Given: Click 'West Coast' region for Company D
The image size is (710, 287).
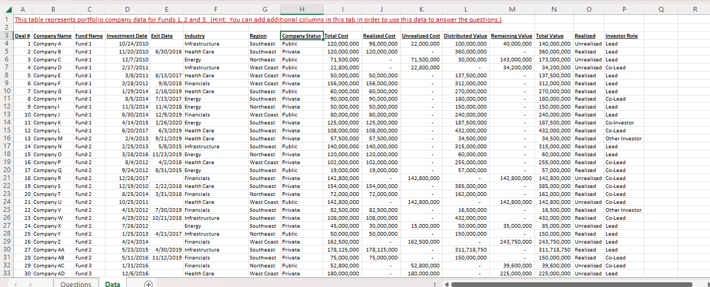Looking at the screenshot, I should [264, 67].
